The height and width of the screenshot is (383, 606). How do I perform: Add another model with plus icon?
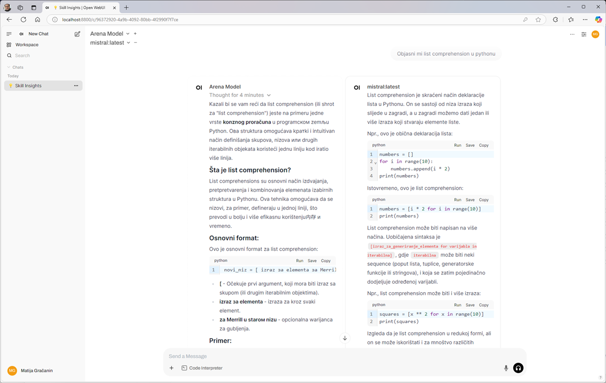(x=135, y=34)
